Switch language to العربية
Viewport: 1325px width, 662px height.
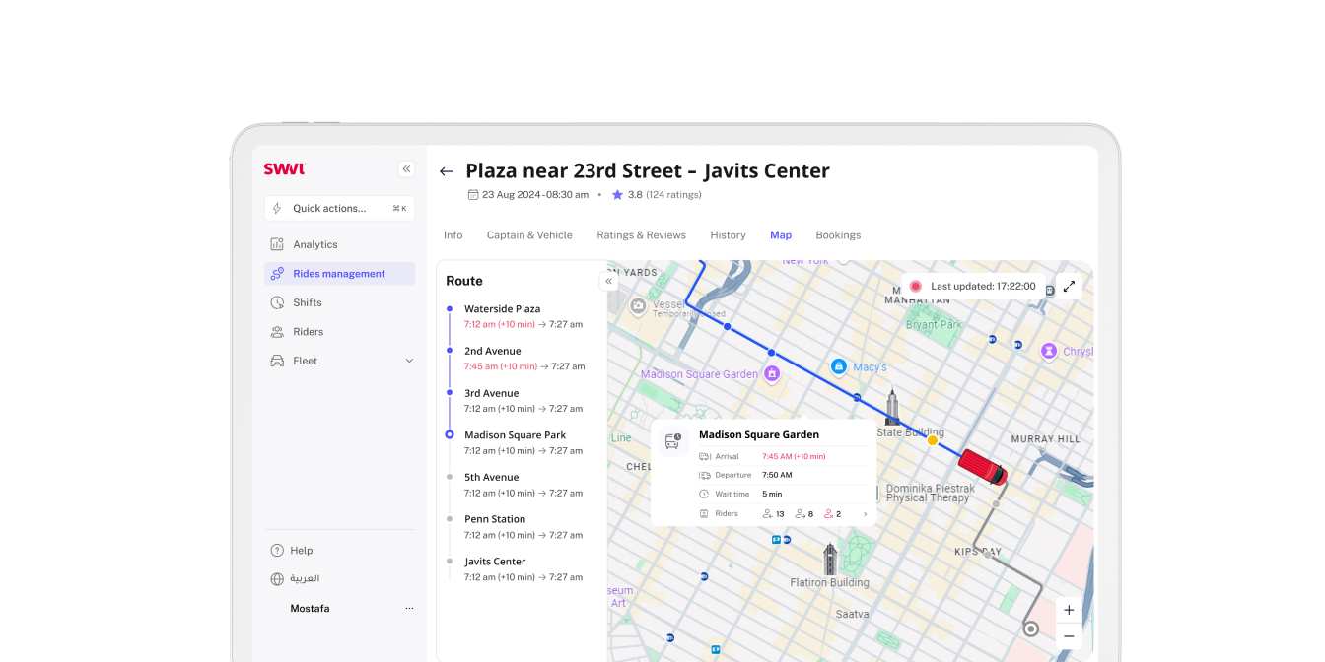click(x=305, y=579)
